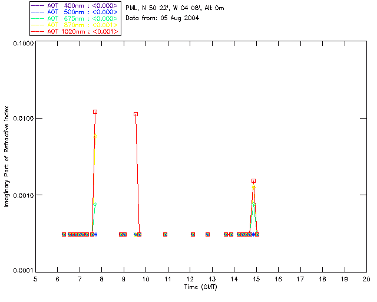Image resolution: width=377 pixels, height=302 pixels.
Task: Click the red square peak marker near time 9.5
Action: (136, 114)
